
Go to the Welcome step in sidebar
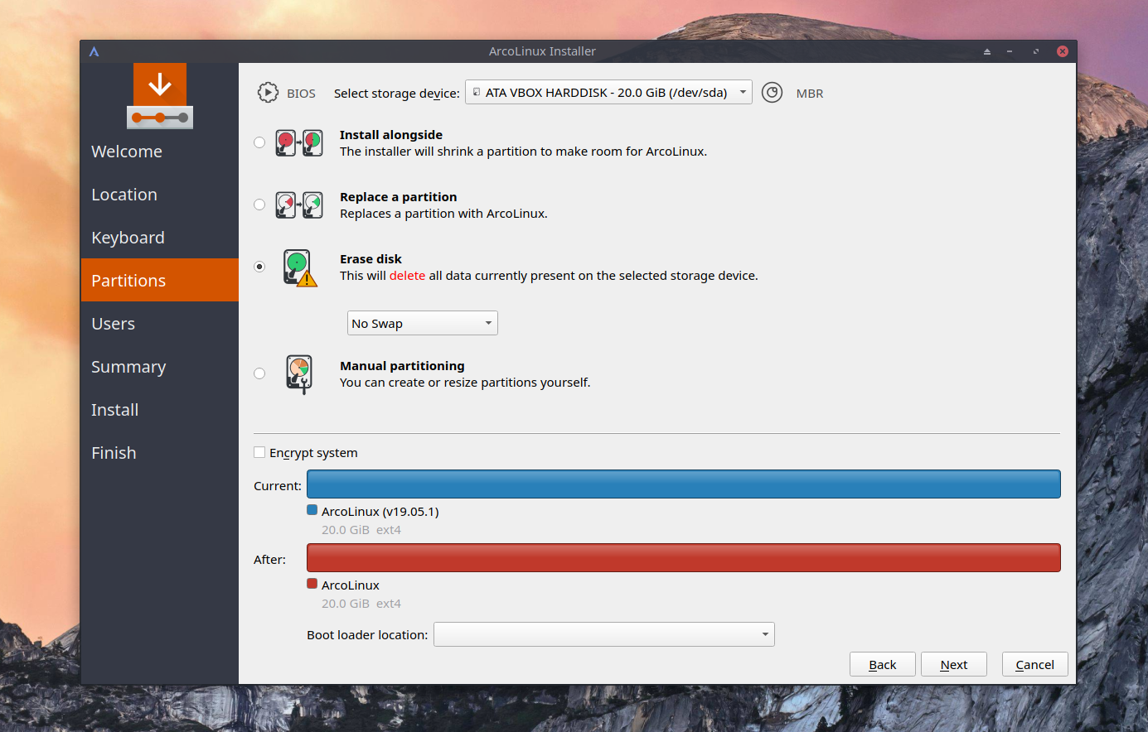[x=160, y=152]
